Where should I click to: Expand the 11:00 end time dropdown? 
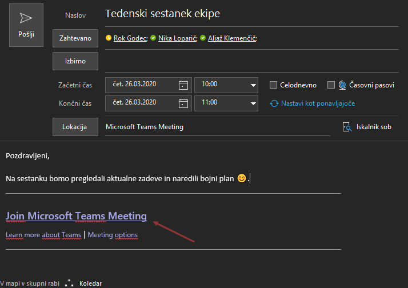pos(253,103)
